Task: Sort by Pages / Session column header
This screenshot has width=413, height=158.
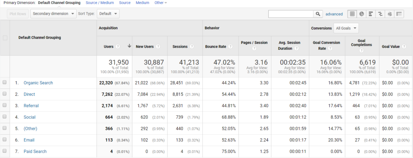Action: click(254, 43)
